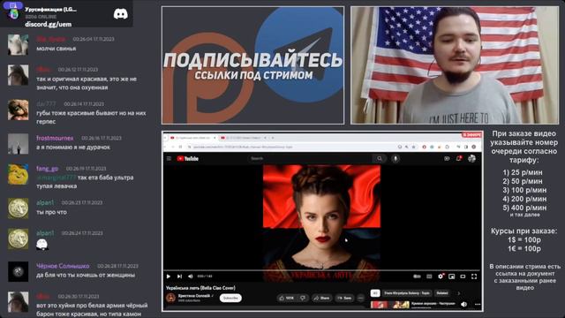Open discord.gg/uem invite link

(49, 24)
